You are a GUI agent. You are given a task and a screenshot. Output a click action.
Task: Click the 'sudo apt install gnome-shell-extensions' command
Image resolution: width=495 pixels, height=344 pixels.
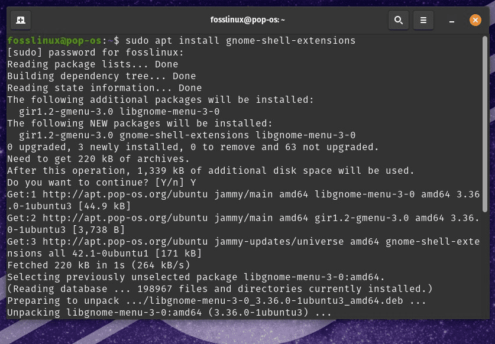(240, 41)
